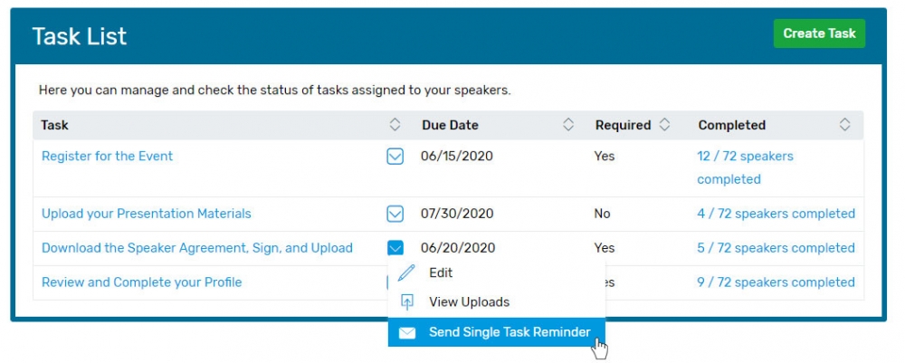Click the envelope reminder icon

click(x=407, y=332)
